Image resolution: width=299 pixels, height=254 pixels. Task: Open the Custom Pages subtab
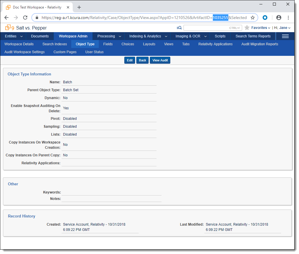coord(65,52)
